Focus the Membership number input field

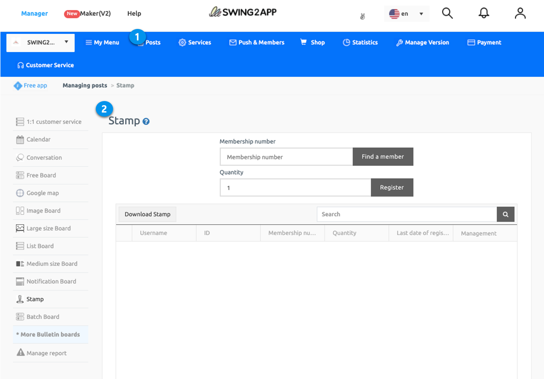coord(286,157)
